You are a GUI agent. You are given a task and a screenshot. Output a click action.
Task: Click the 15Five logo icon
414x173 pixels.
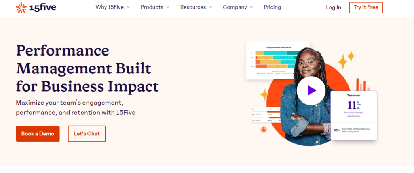22,7
